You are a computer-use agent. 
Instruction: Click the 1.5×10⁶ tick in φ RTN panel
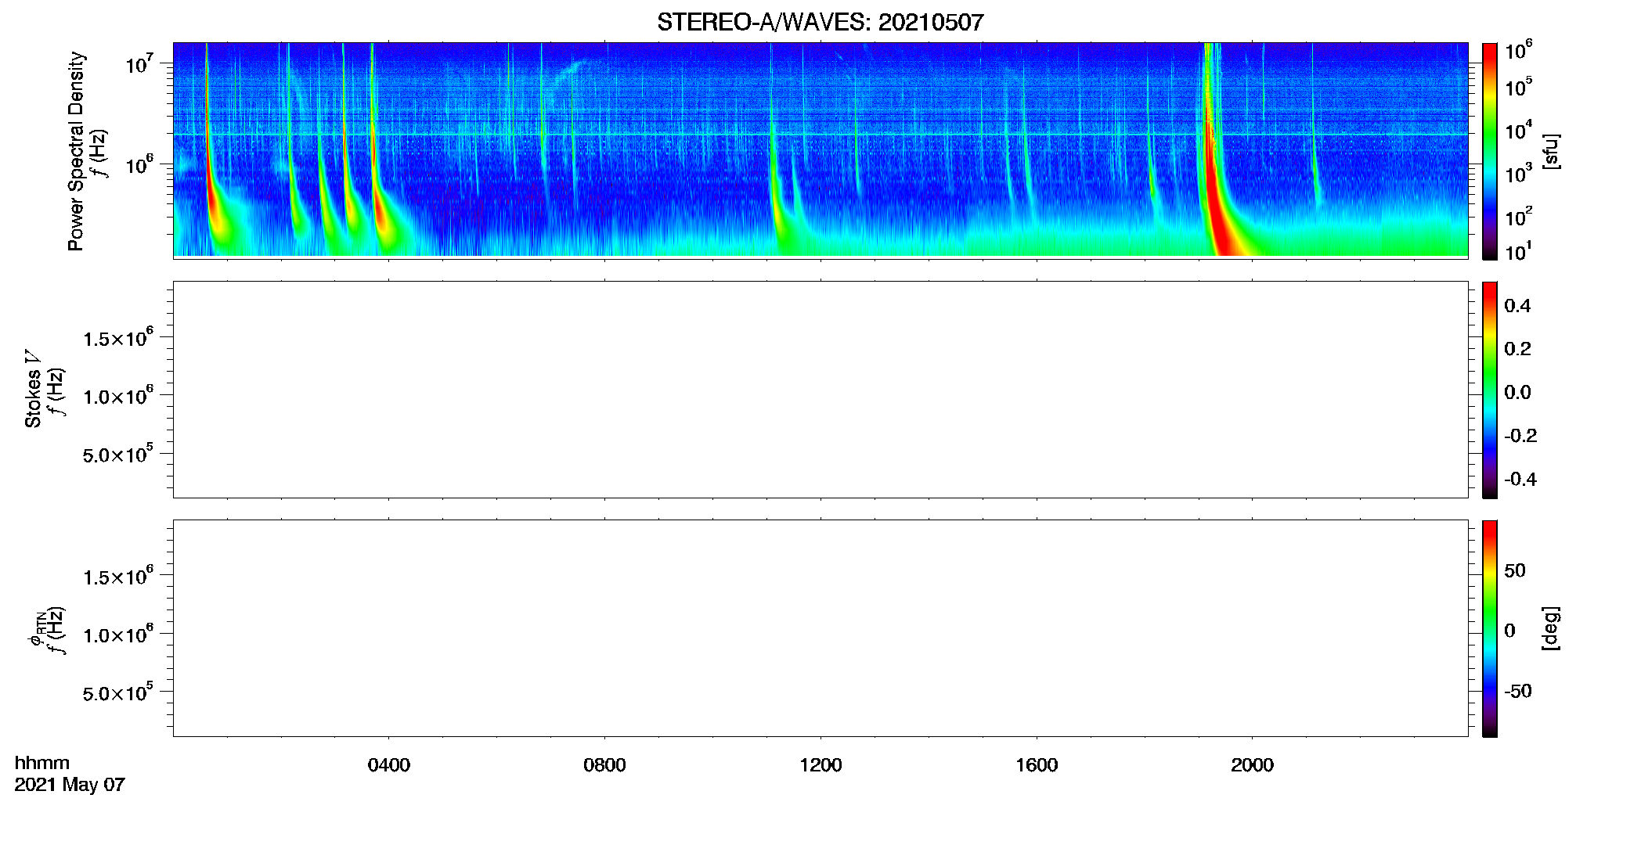(x=118, y=576)
